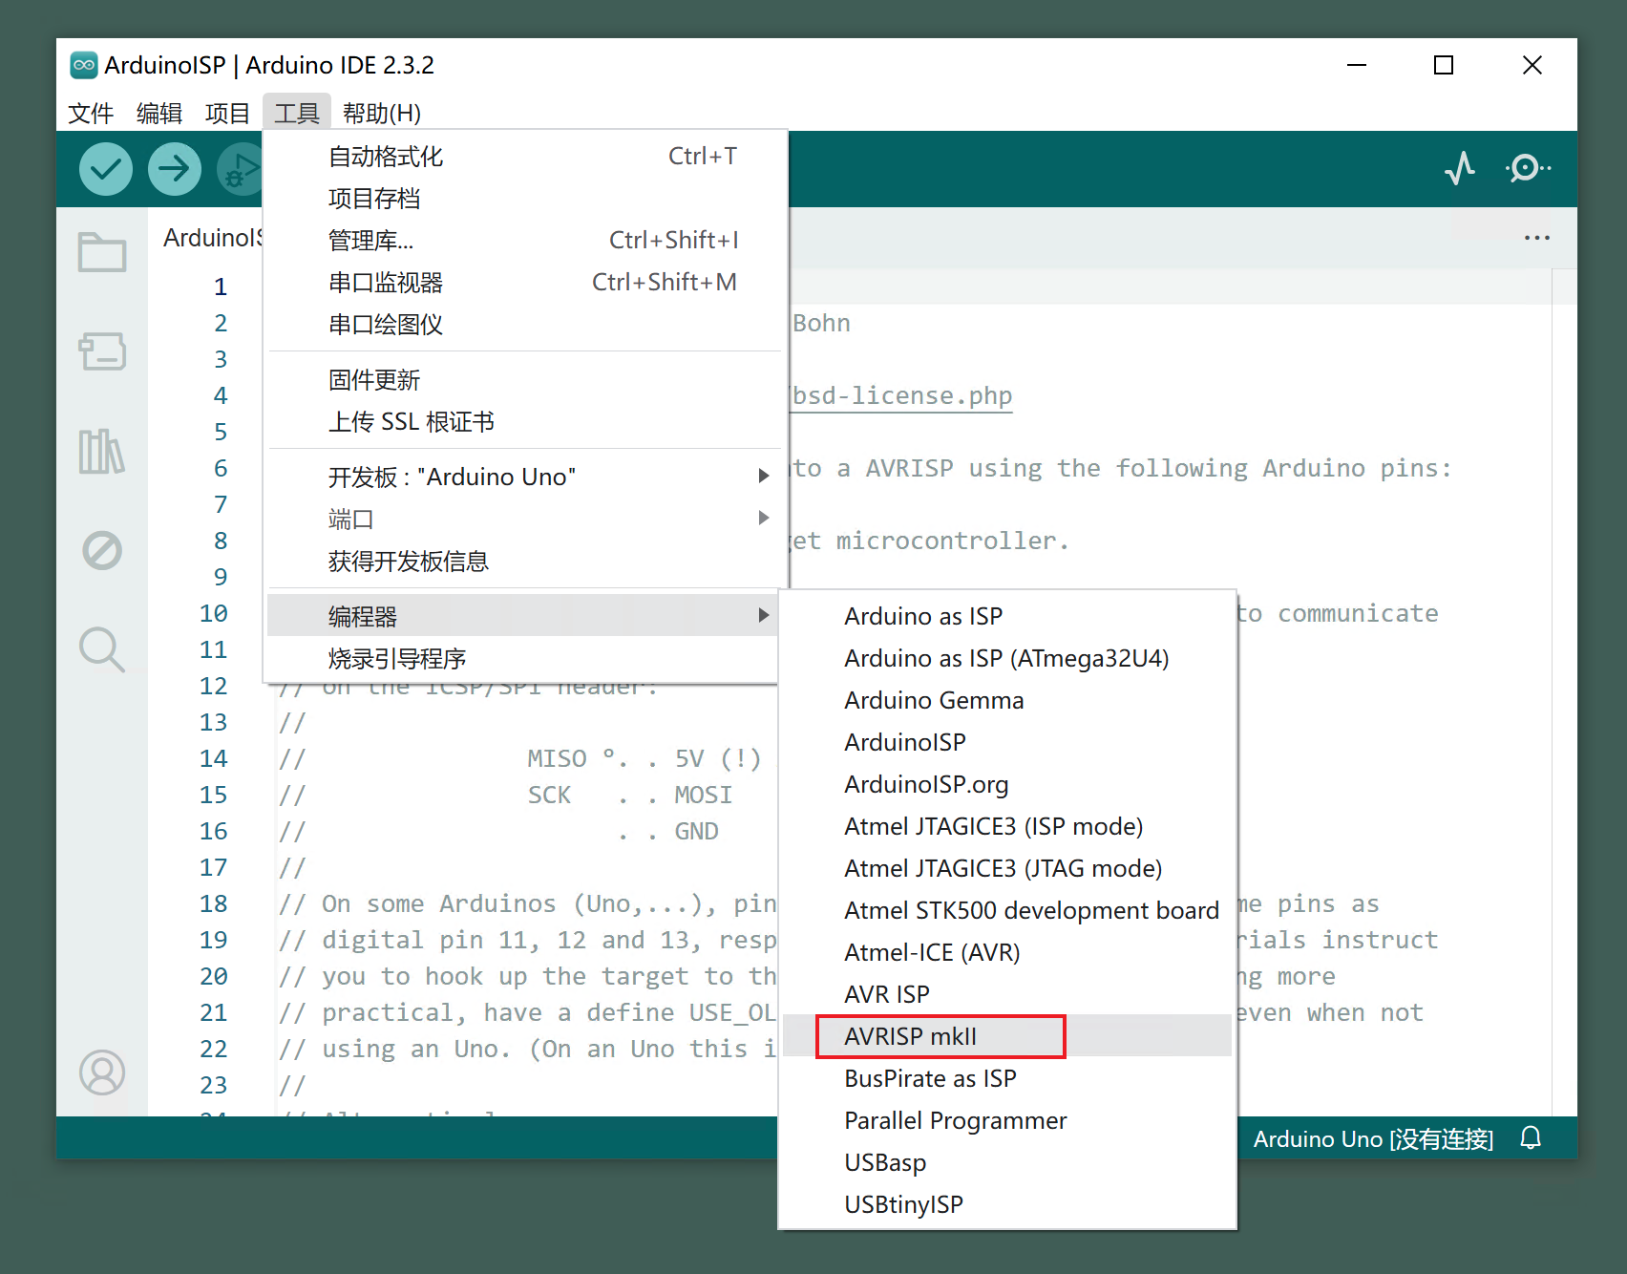Choose USBasp from the programmer list

(885, 1162)
